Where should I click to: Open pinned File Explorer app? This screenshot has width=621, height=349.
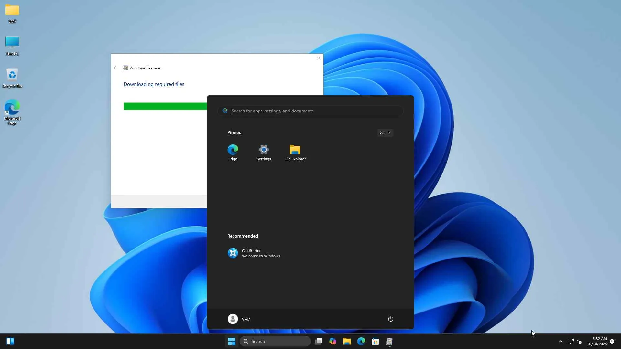(x=295, y=153)
